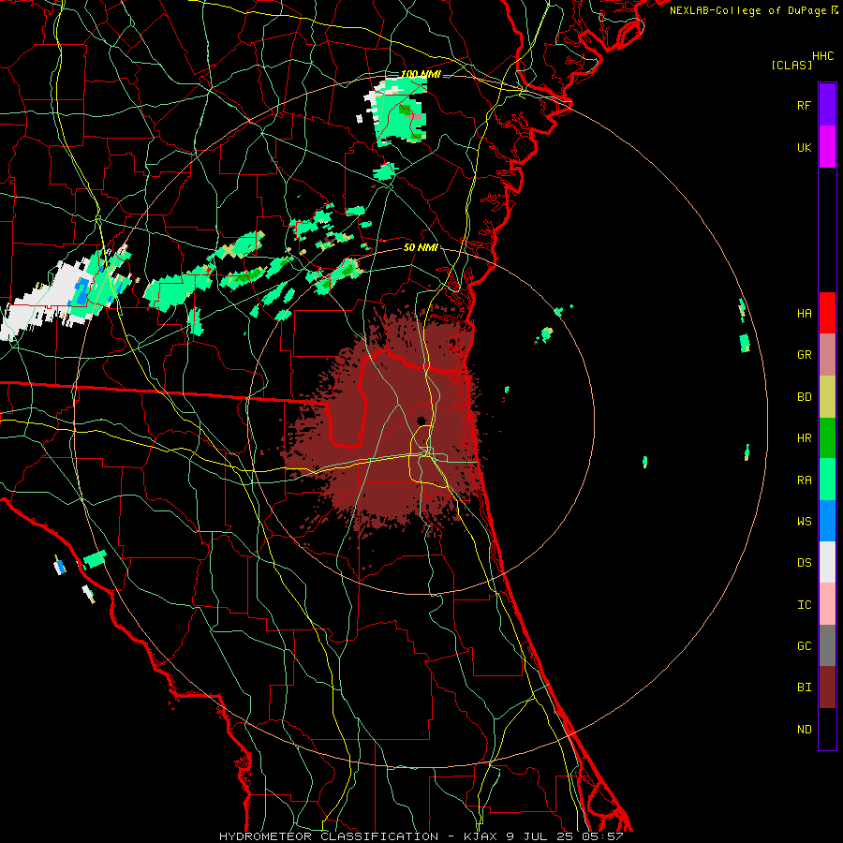Click the BI legend label
The width and height of the screenshot is (843, 843).
(x=805, y=688)
